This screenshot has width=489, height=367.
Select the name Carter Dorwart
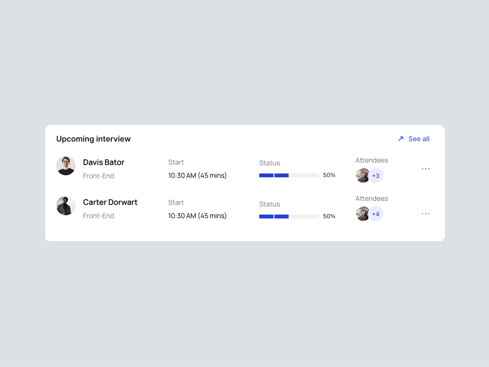110,202
